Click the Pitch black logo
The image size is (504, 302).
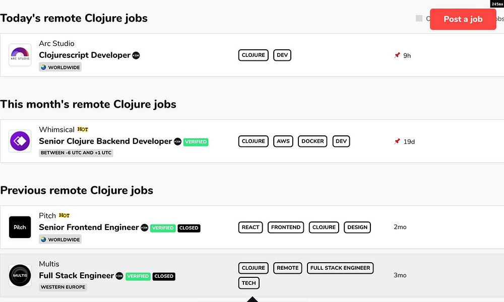tap(20, 227)
